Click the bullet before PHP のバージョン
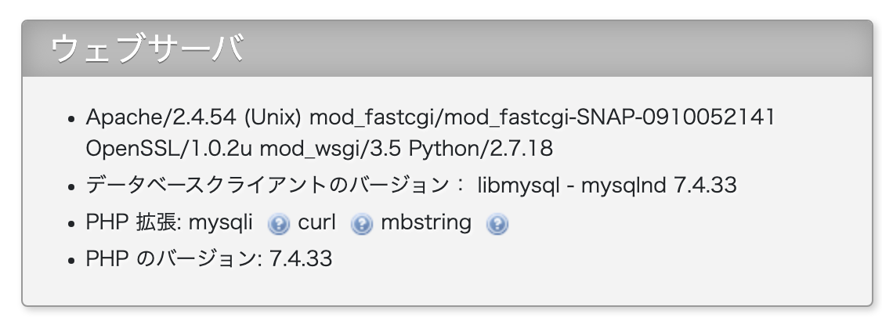Viewport: 882px width, 321px height. [71, 261]
